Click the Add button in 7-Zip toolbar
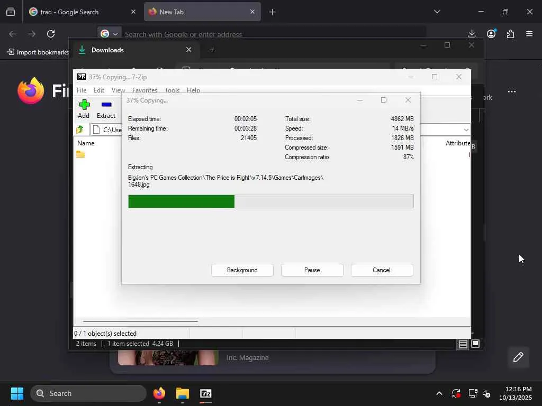Image resolution: width=542 pixels, height=406 pixels. coord(84,109)
